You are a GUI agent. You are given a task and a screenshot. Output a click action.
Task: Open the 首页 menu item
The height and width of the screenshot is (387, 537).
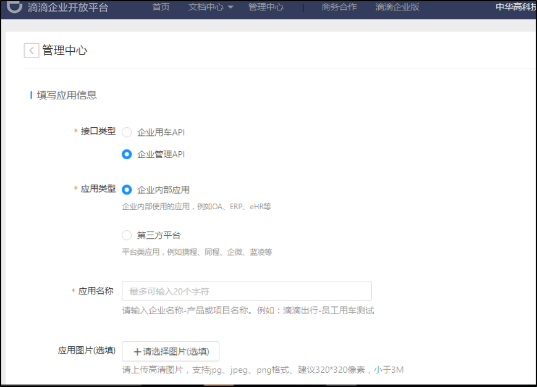(161, 7)
